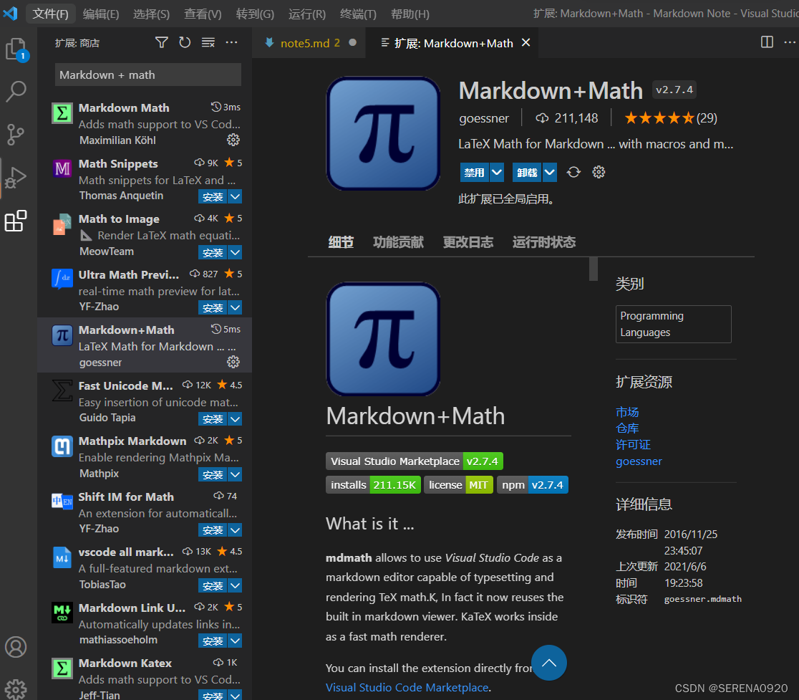
Task: Install the Markdown Link Updater extension
Action: (x=213, y=641)
